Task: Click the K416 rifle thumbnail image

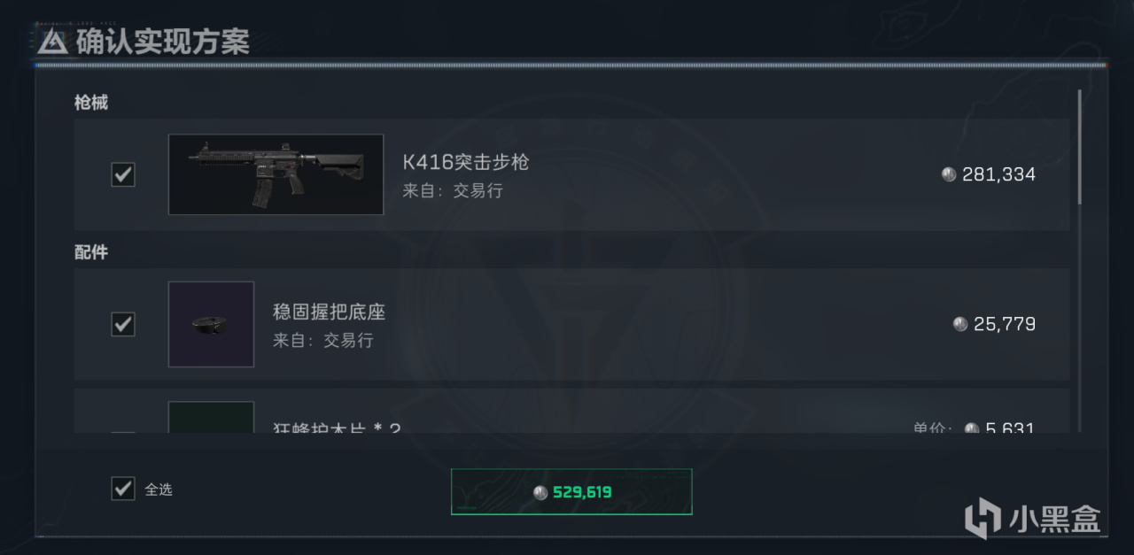Action: coord(276,174)
